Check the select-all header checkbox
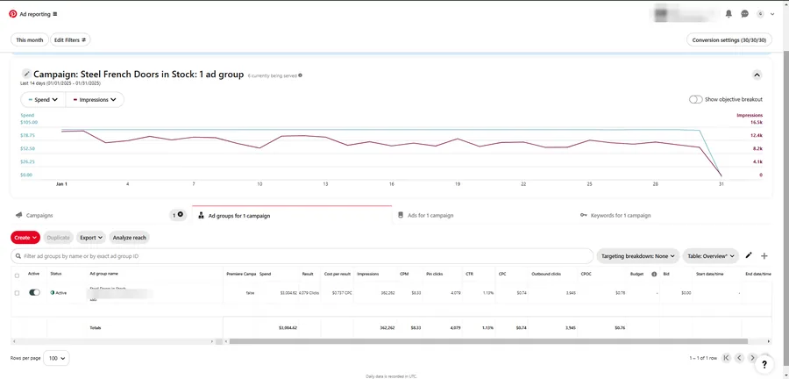The image size is (789, 379). click(18, 275)
